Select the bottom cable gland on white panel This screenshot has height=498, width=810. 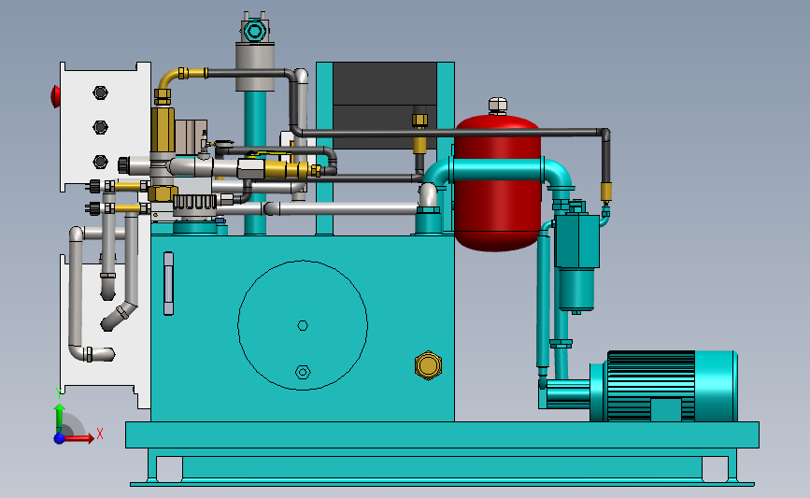point(100,162)
